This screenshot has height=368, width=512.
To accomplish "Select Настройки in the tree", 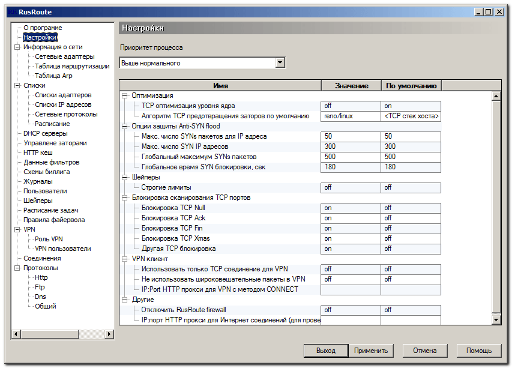I will click(40, 37).
